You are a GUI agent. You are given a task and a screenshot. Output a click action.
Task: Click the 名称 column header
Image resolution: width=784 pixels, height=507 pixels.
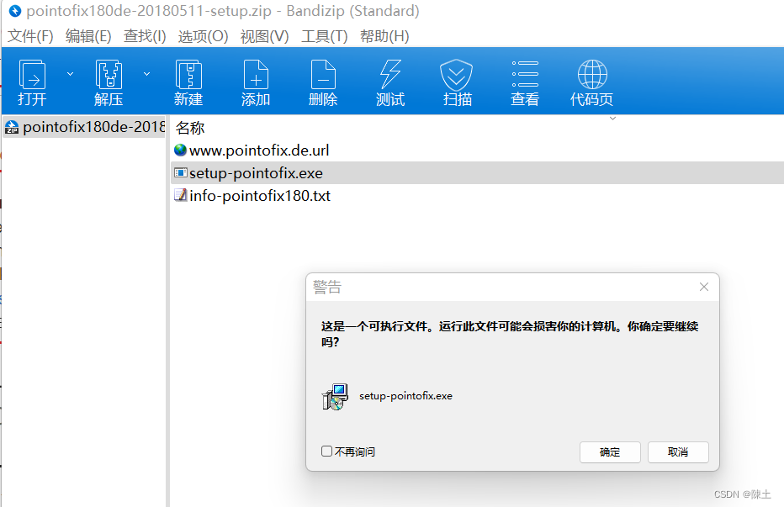tap(190, 128)
